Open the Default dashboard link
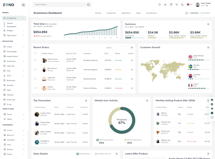This screenshot has width=215, height=159. coord(10,23)
